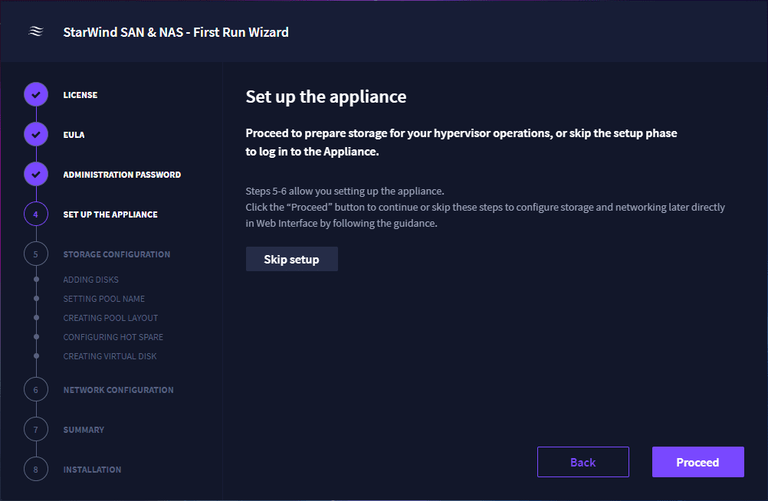Open the Setting Pool Name substep

tap(103, 299)
